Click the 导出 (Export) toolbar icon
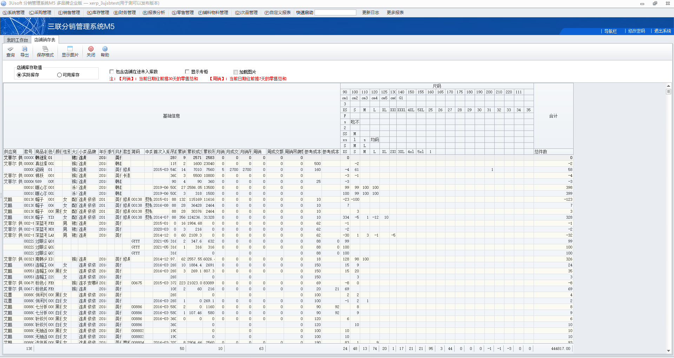The image size is (674, 358). (25, 52)
